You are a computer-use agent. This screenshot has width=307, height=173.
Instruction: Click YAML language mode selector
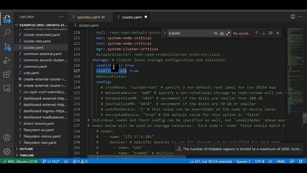click(281, 161)
